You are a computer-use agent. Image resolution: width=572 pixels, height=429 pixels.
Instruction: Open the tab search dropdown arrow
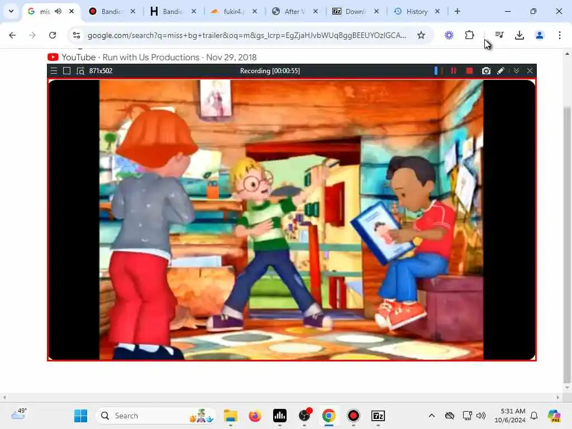(x=11, y=11)
